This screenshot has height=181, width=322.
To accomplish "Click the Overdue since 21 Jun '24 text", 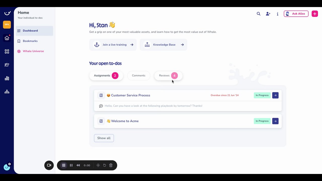I will (x=225, y=95).
